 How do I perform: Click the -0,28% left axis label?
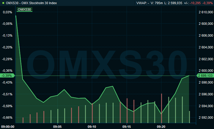click(x=7, y=59)
